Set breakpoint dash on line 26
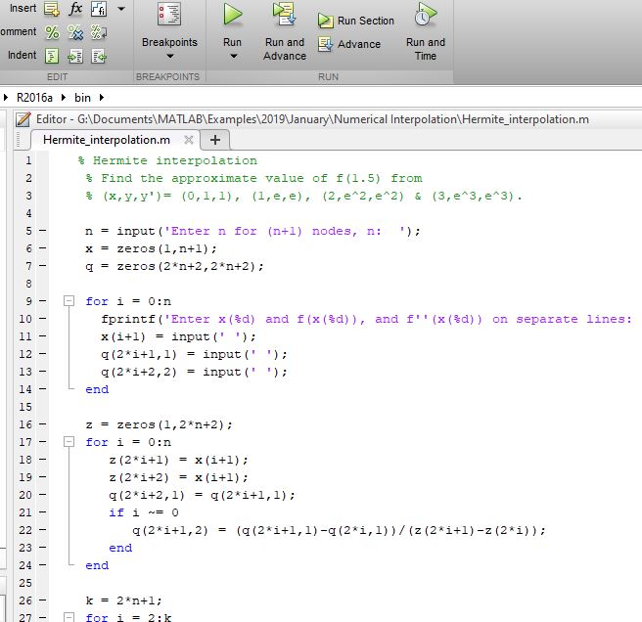 (43, 600)
